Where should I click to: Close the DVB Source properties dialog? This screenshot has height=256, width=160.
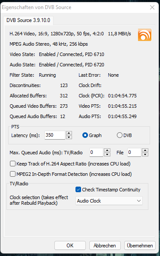pyautogui.click(x=152, y=7)
